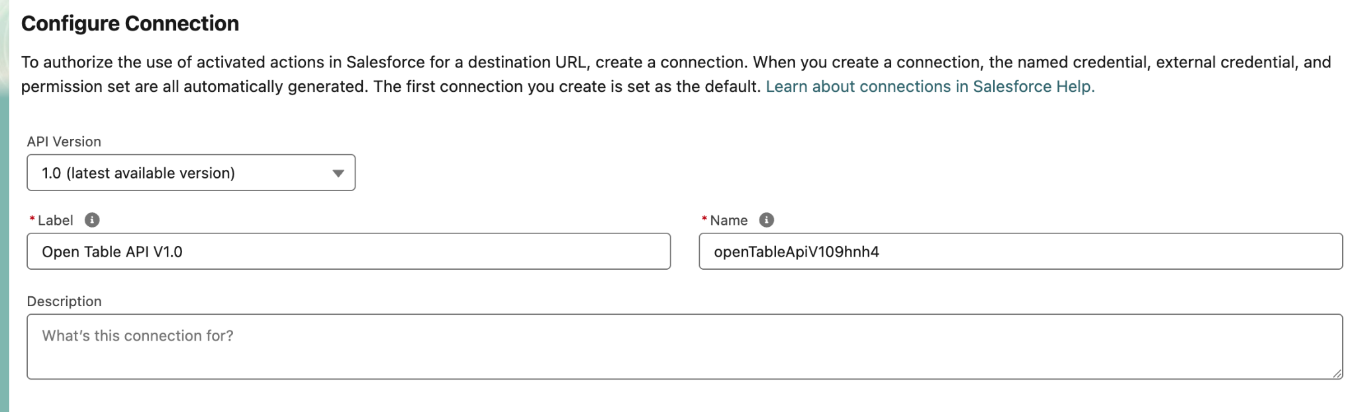The width and height of the screenshot is (1356, 412).
Task: Click the "Open Table API V1.0" text
Action: pos(112,252)
